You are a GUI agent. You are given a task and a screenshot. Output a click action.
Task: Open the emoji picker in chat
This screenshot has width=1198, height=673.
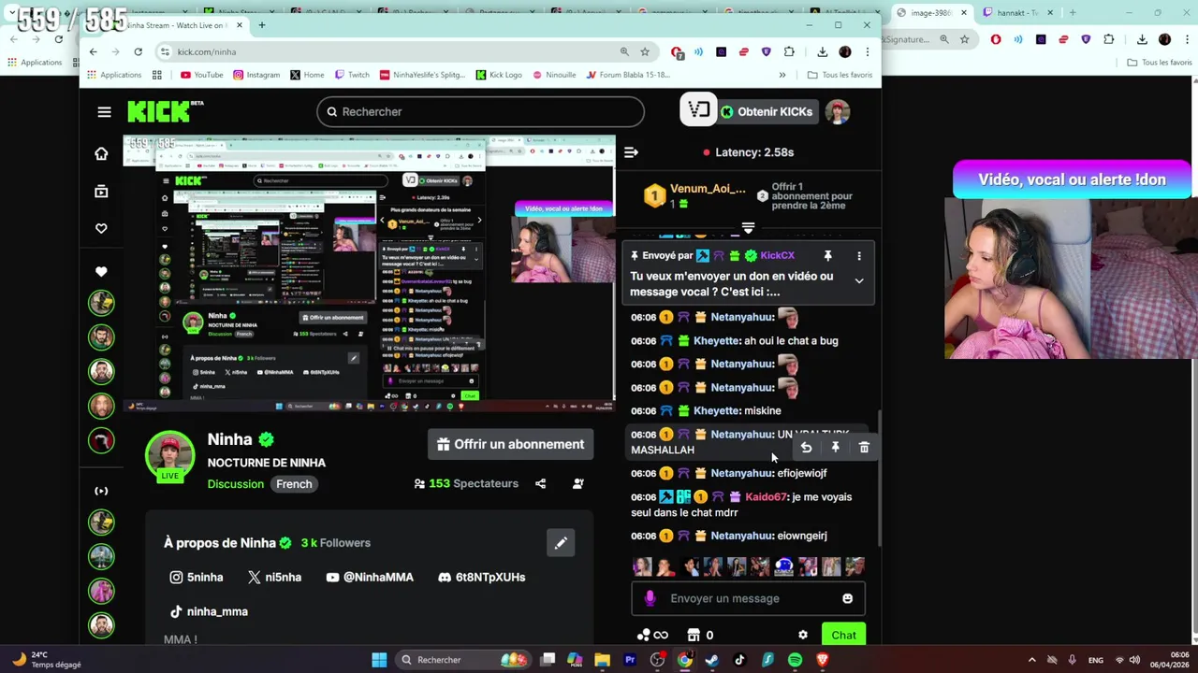point(847,598)
